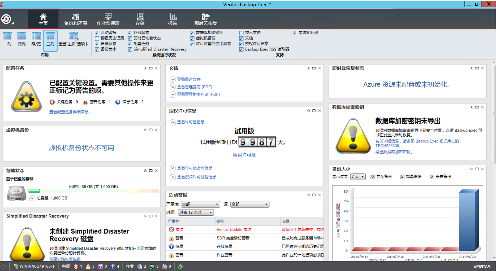This screenshot has width=496, height=271.
Task: Click the disk usage capacity bar
Action: click(x=93, y=191)
